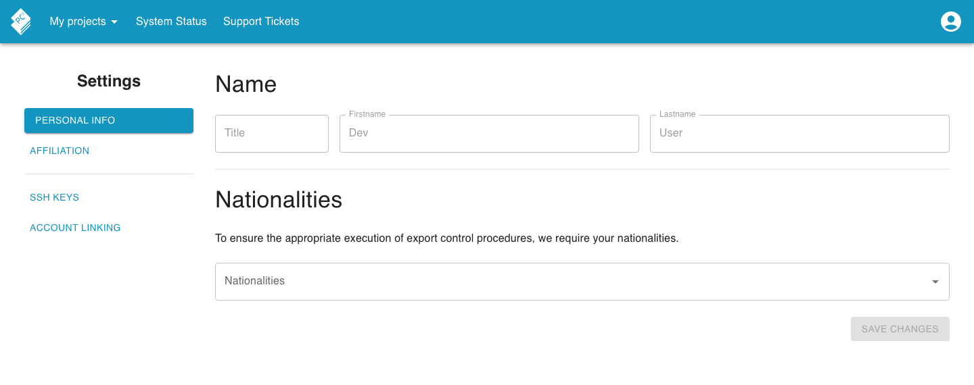Click the Lastname field containing User
Screen dimensions: 974x385
[x=799, y=133]
